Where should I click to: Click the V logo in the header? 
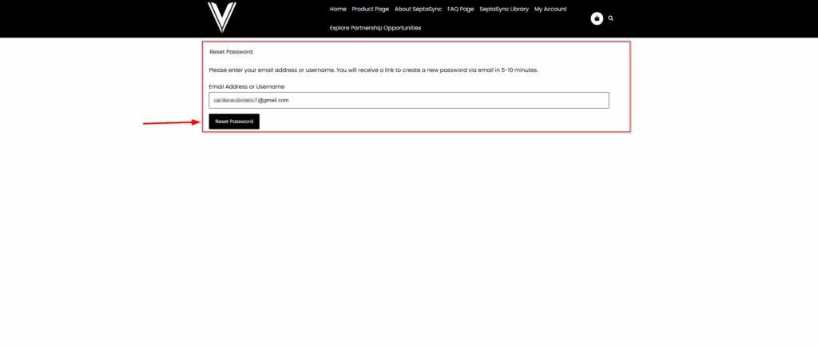tap(222, 17)
